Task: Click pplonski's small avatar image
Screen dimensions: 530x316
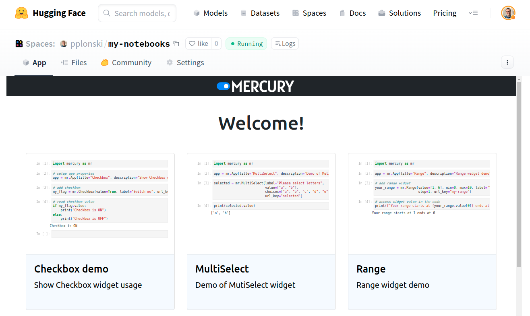Action: tap(64, 43)
